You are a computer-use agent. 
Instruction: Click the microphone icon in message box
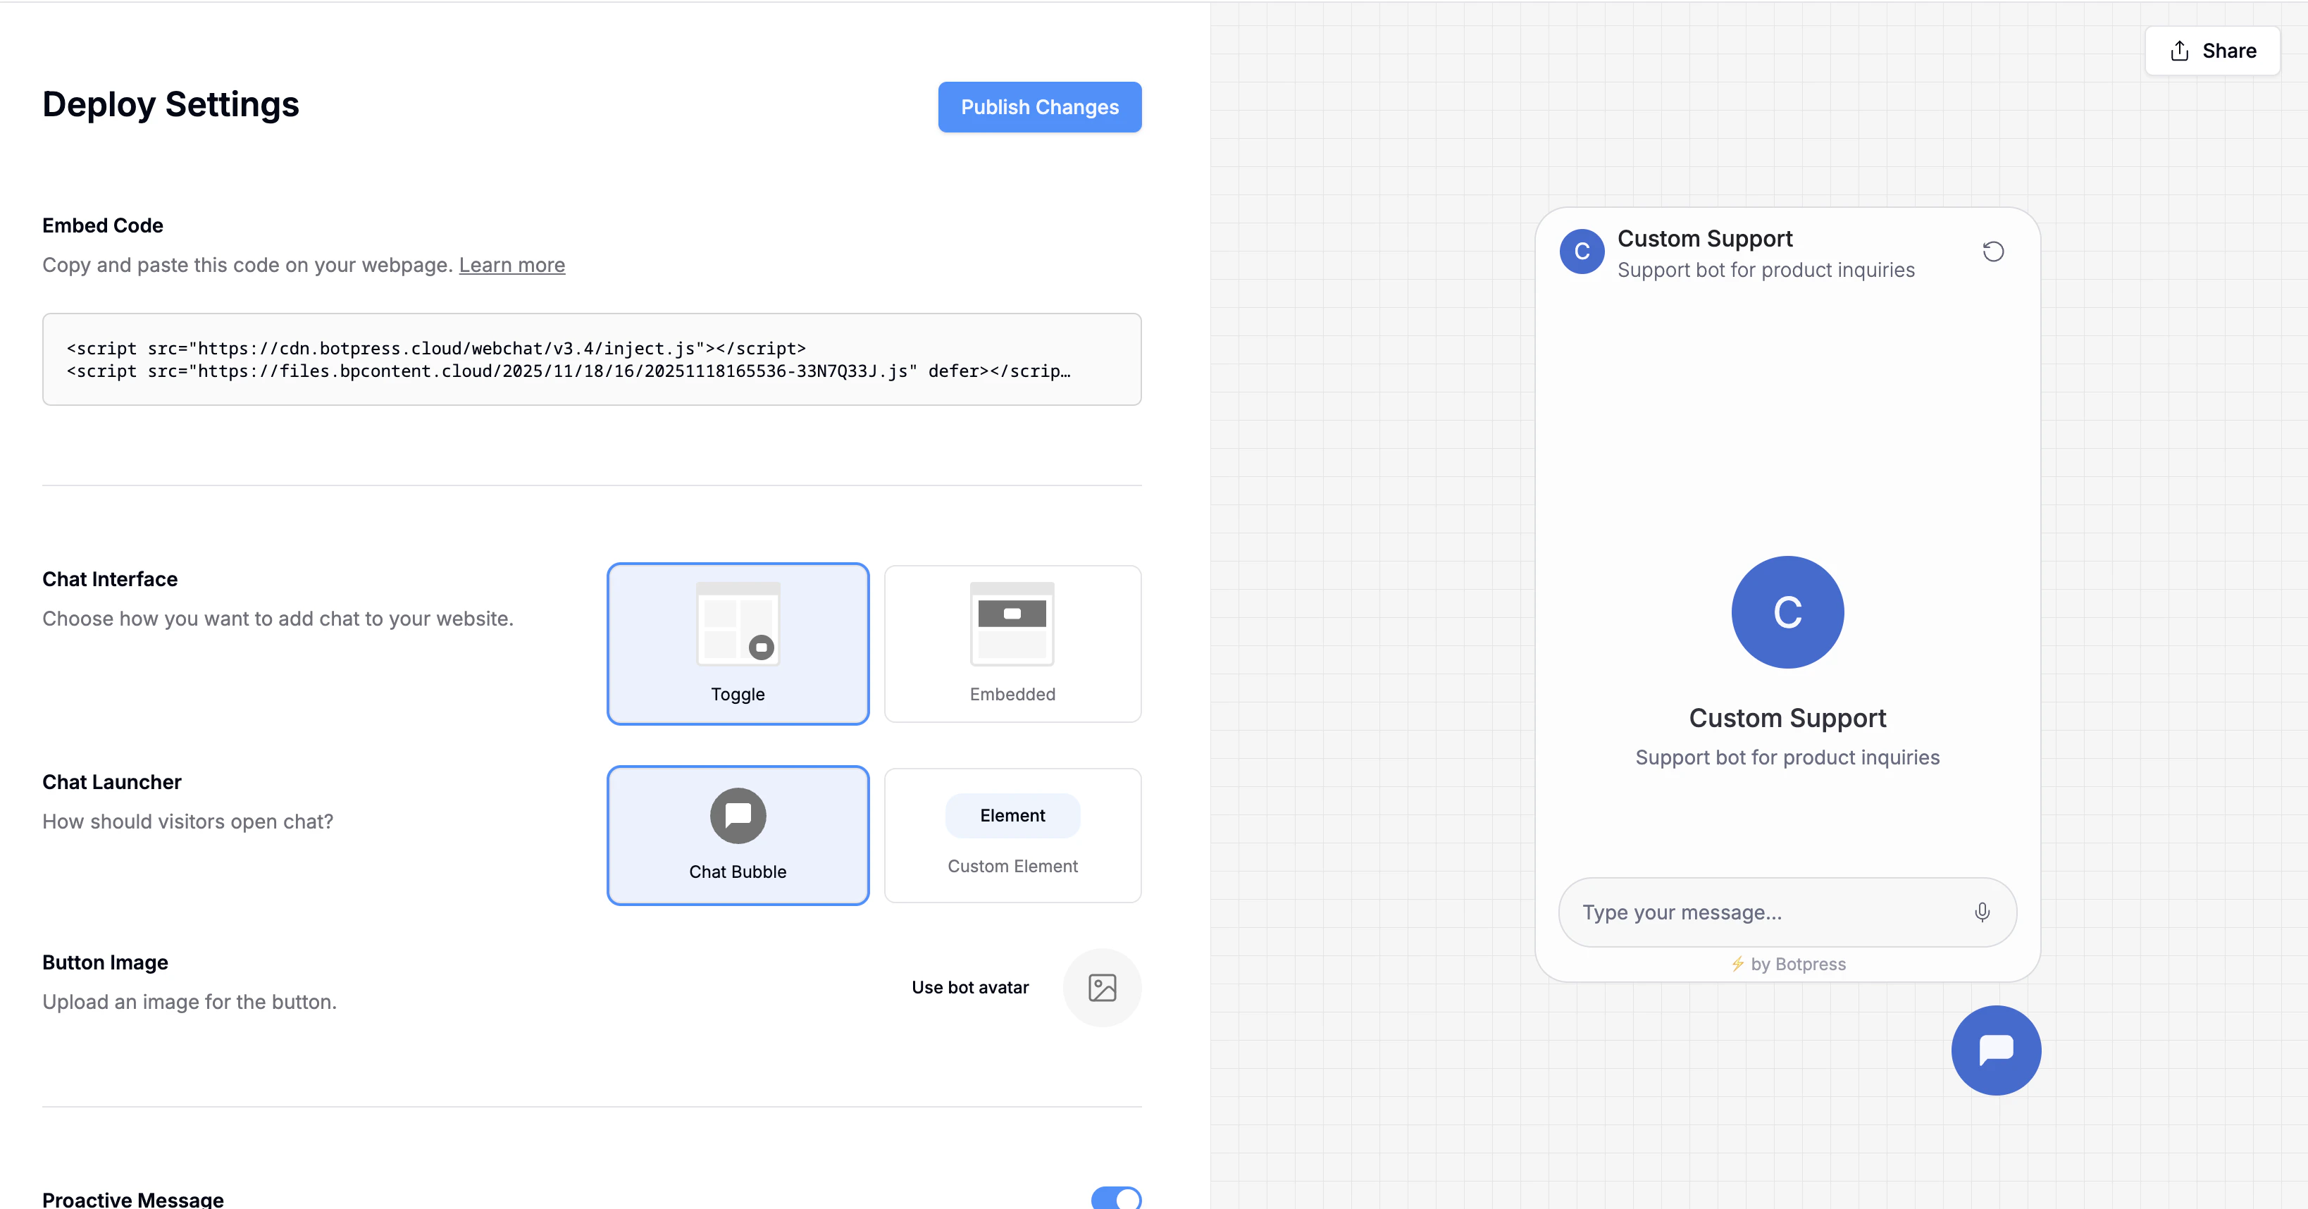click(x=1982, y=912)
